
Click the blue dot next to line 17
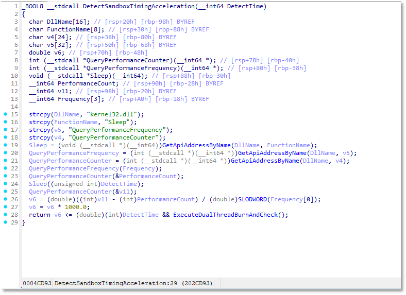[x=6, y=130]
